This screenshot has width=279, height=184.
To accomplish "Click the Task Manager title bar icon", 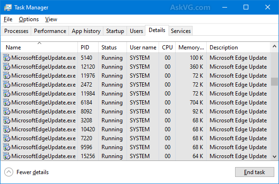I will click(8, 8).
